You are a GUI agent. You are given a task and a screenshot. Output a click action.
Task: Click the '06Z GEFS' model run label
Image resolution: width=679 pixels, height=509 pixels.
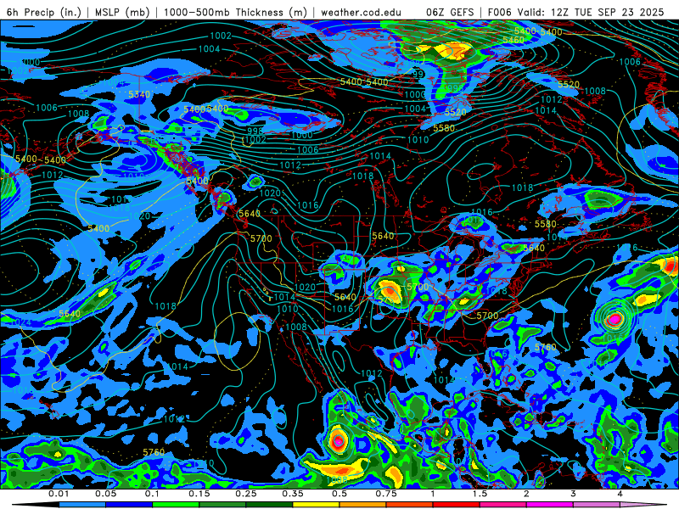click(x=451, y=12)
